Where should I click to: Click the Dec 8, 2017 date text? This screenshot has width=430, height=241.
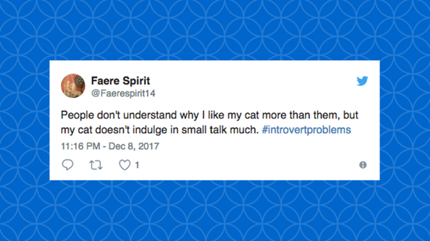pyautogui.click(x=134, y=146)
